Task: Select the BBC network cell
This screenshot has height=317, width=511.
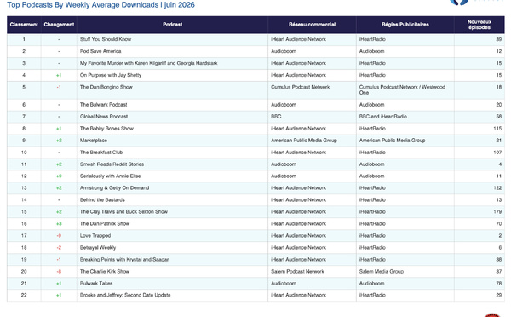Action: 276,117
